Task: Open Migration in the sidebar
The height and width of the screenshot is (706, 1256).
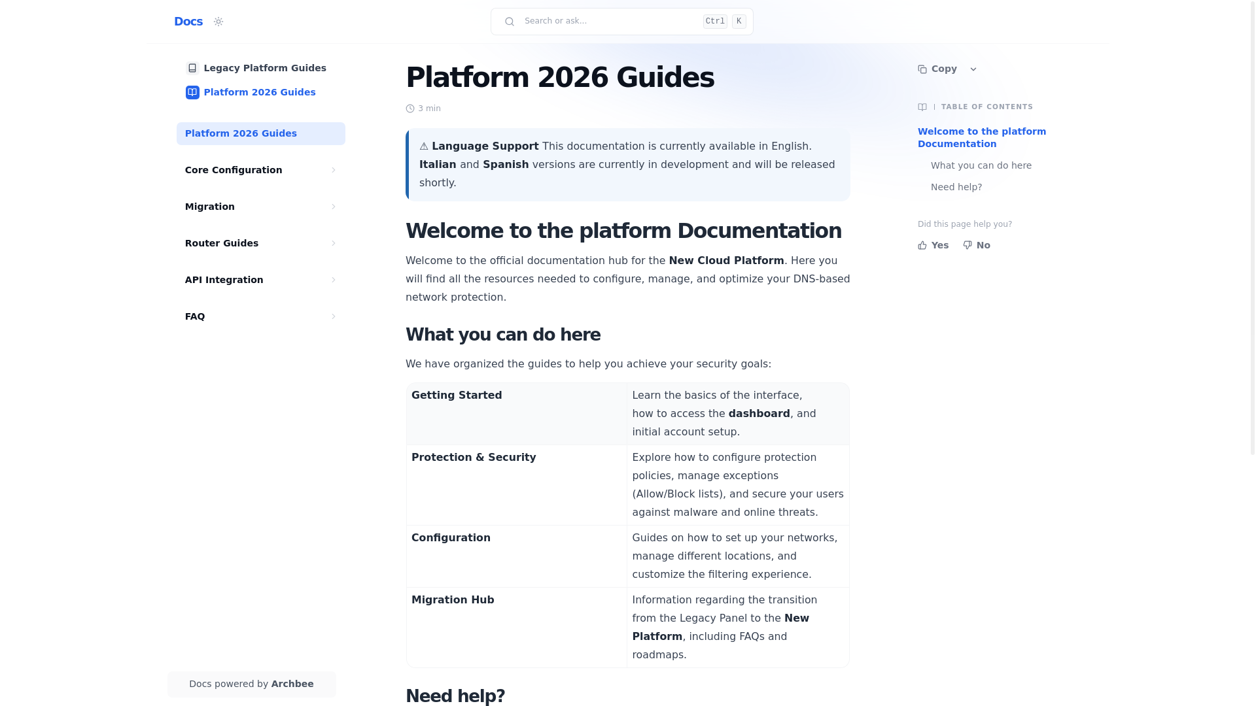Action: [261, 207]
